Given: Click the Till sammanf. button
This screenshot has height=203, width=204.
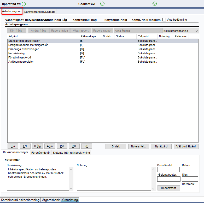Looking at the screenshot, I should pos(169,188).
